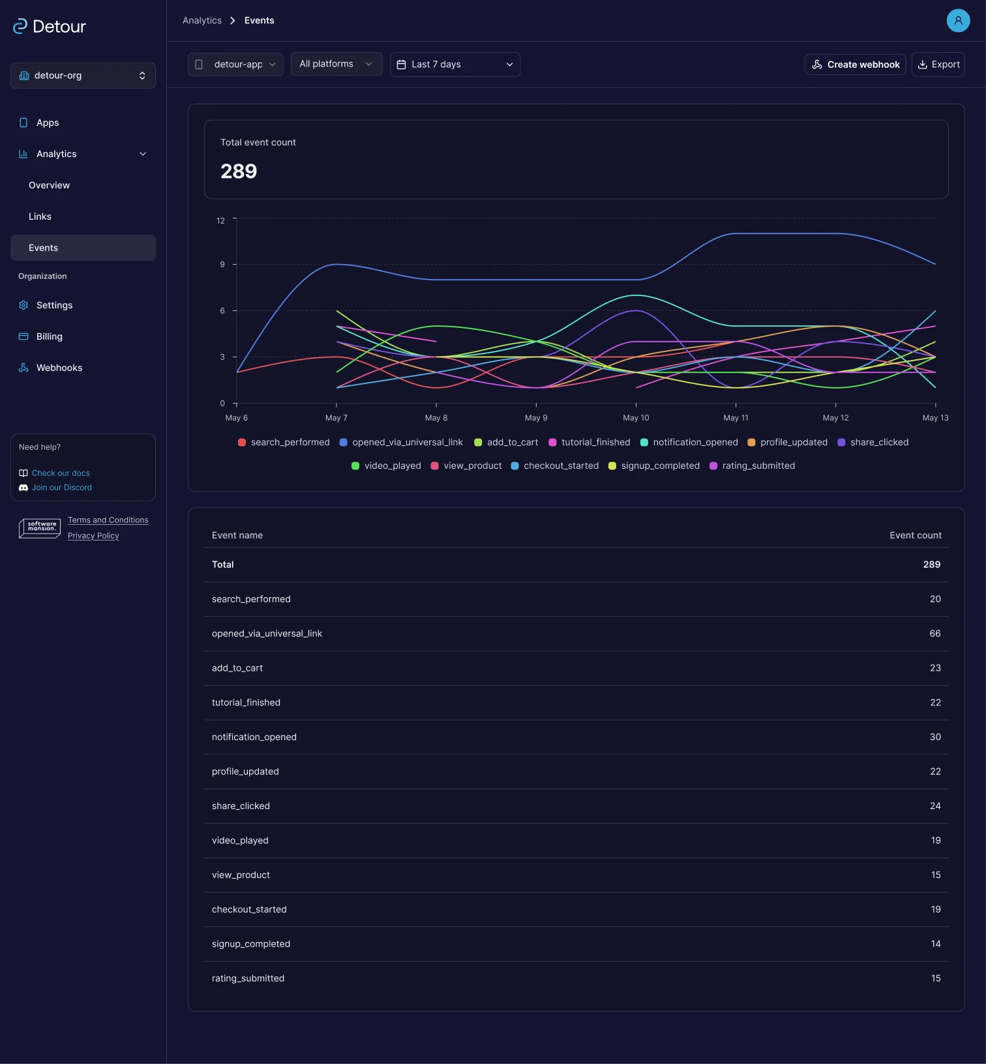Click the Analytics bar chart icon
986x1064 pixels.
(23, 154)
